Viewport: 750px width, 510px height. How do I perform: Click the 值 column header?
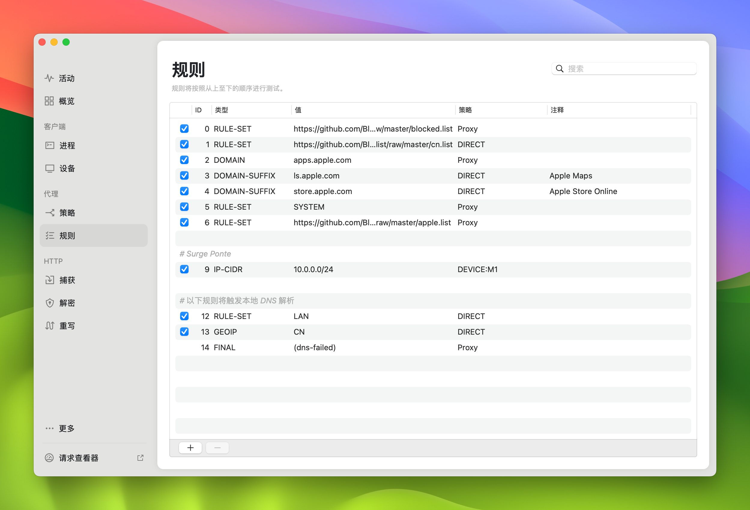click(298, 110)
